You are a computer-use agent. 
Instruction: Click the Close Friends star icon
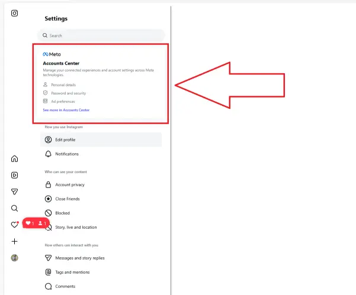(48, 199)
